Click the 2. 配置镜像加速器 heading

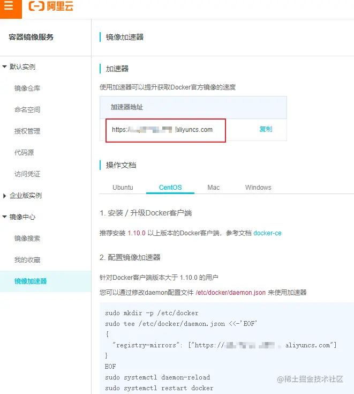click(x=130, y=257)
